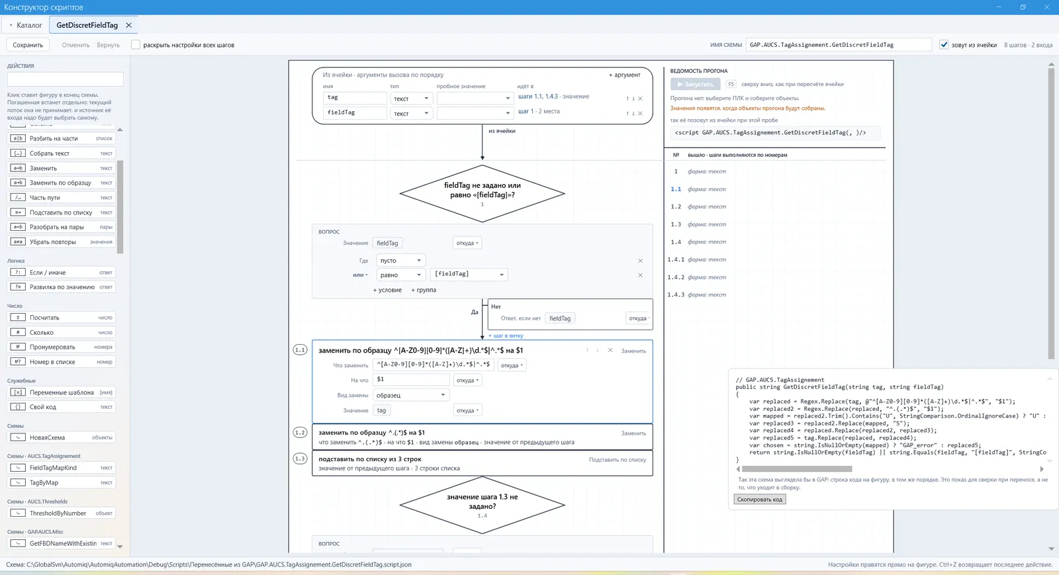Click the «Развилка по значению» icon
This screenshot has width=1059, height=575.
[x=19, y=287]
